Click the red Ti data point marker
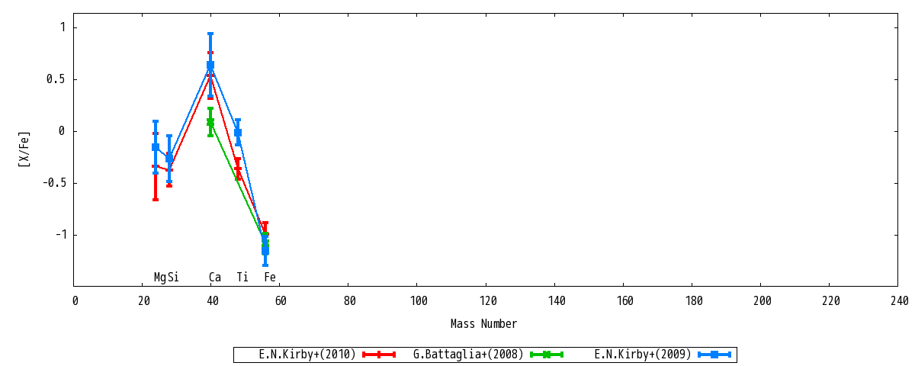 [238, 169]
